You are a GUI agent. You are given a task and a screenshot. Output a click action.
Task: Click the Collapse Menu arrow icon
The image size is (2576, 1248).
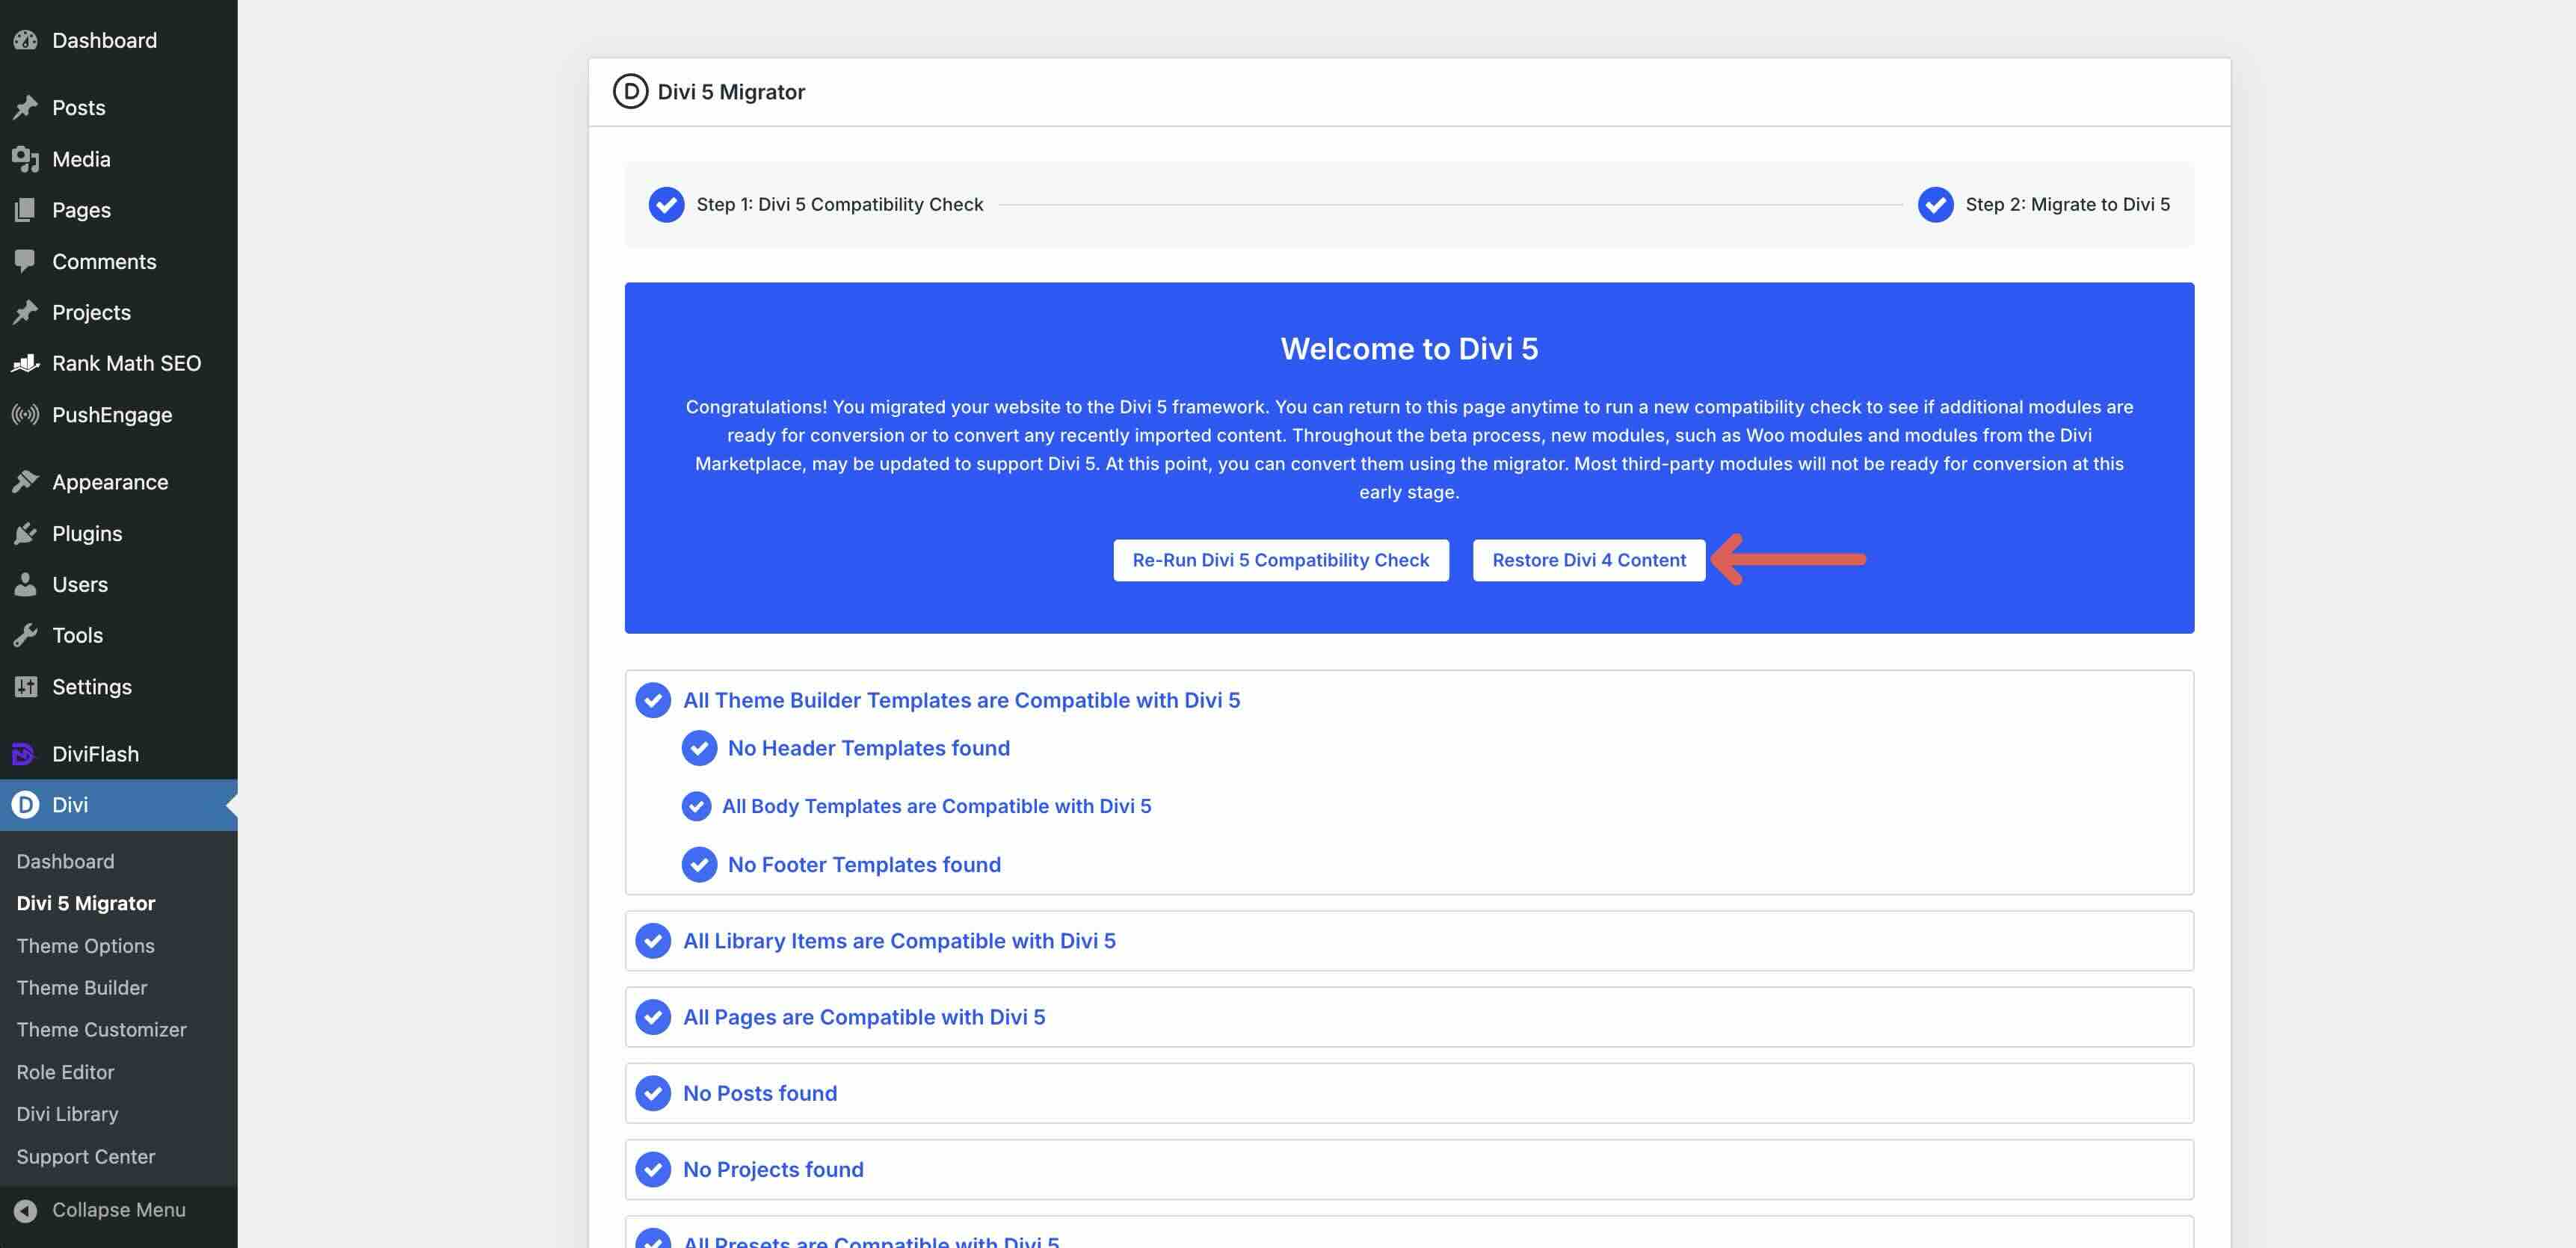25,1210
